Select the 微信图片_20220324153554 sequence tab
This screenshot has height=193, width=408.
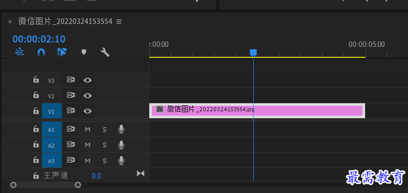click(65, 21)
